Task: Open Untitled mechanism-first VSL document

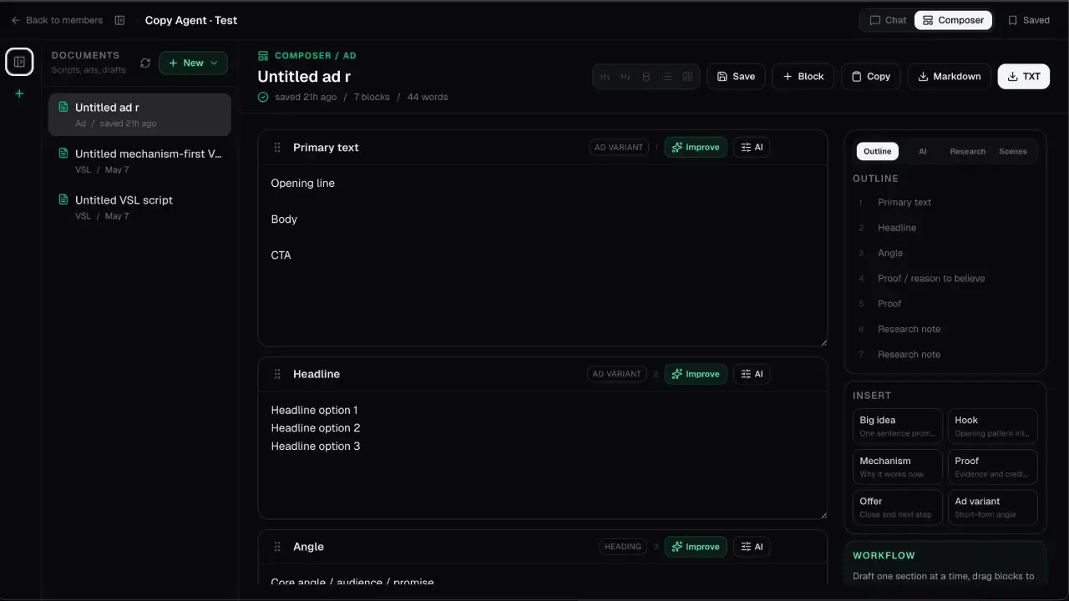Action: coord(139,161)
